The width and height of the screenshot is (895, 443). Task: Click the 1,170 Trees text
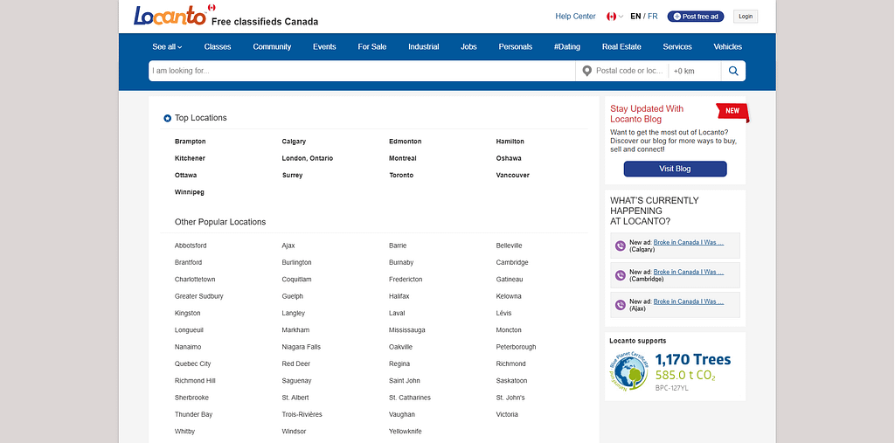coord(693,360)
